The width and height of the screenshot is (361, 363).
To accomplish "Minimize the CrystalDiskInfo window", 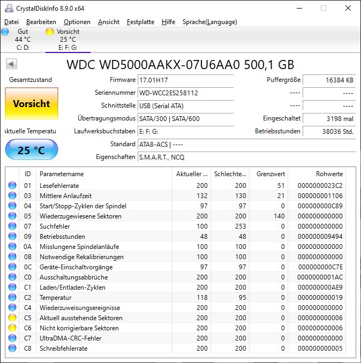I will [x=299, y=9].
